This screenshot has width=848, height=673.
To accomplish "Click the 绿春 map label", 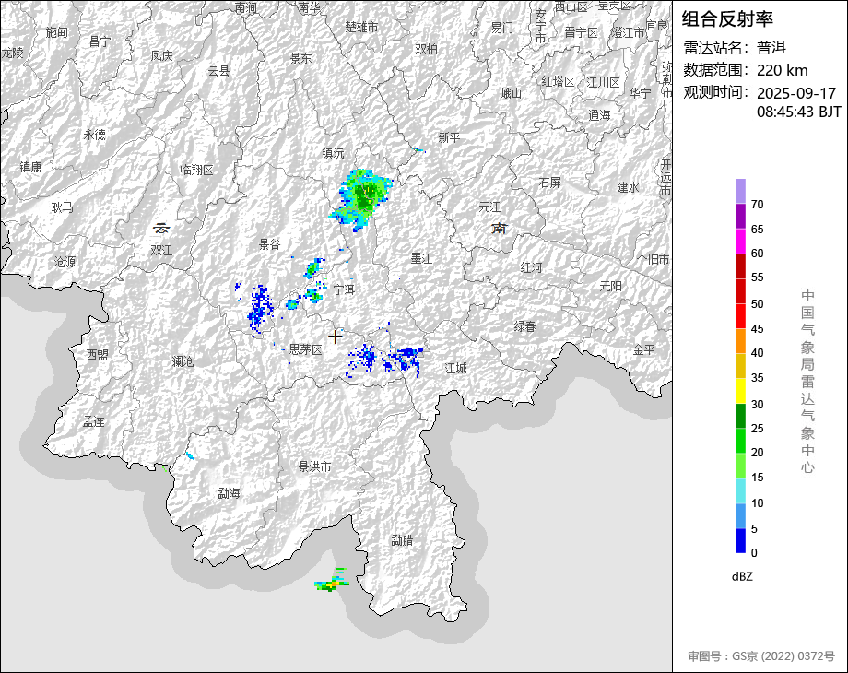I will tap(524, 326).
